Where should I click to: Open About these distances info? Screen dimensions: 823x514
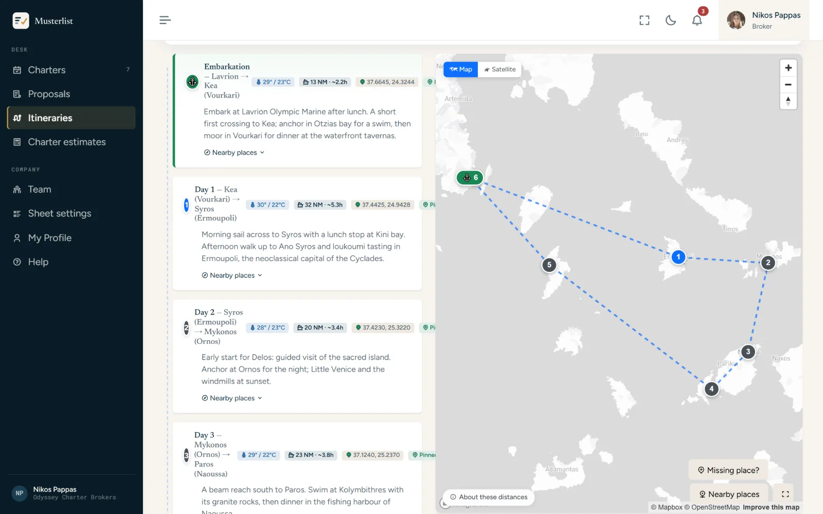click(489, 497)
